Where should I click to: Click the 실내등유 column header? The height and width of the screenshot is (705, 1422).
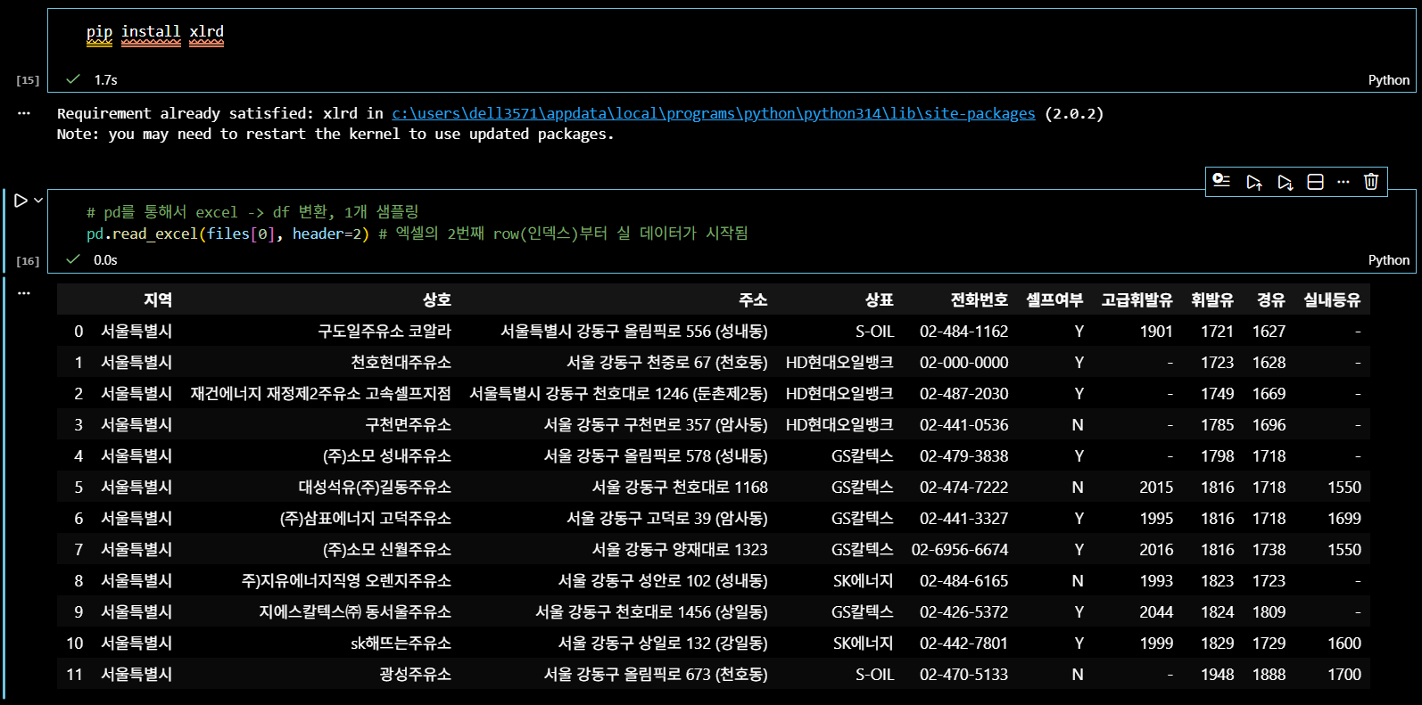[1332, 300]
